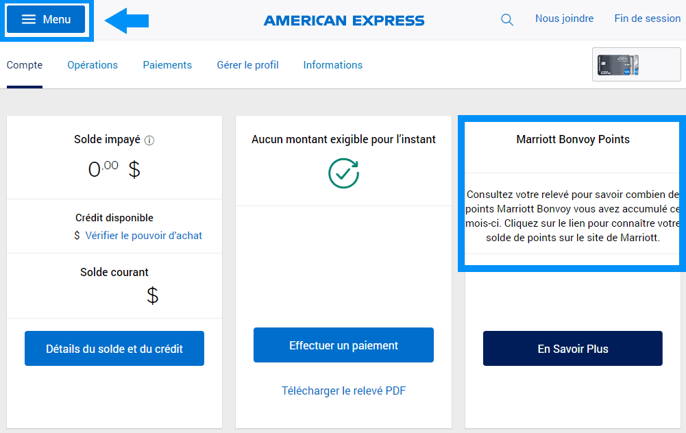Select the Compte tab

(24, 64)
